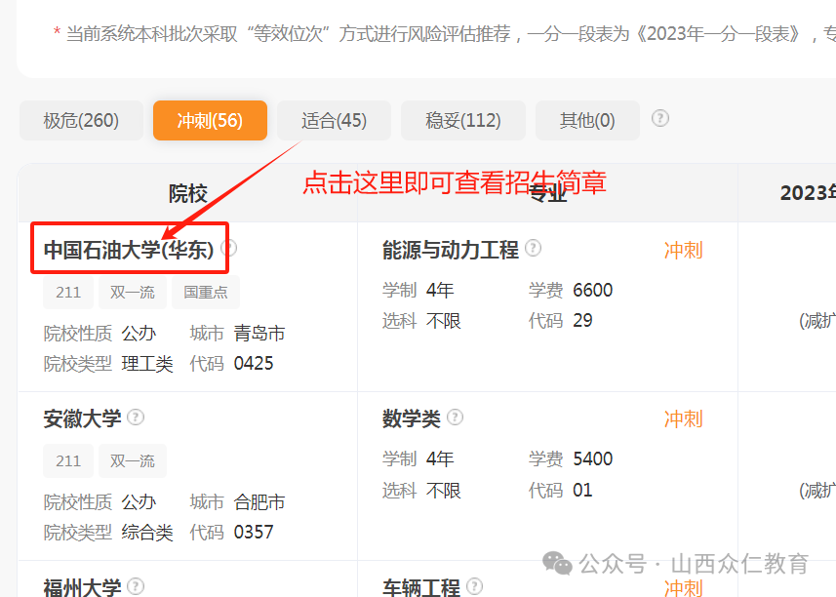This screenshot has width=836, height=597.
Task: Click major code 01
Action: coord(582,490)
